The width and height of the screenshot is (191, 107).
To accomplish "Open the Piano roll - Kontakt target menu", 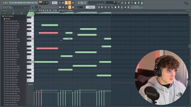I will coord(66,11).
